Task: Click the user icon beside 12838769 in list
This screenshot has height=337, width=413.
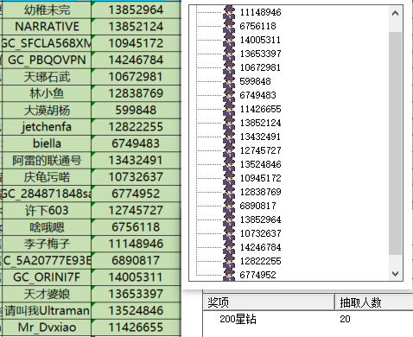Action: (x=229, y=192)
